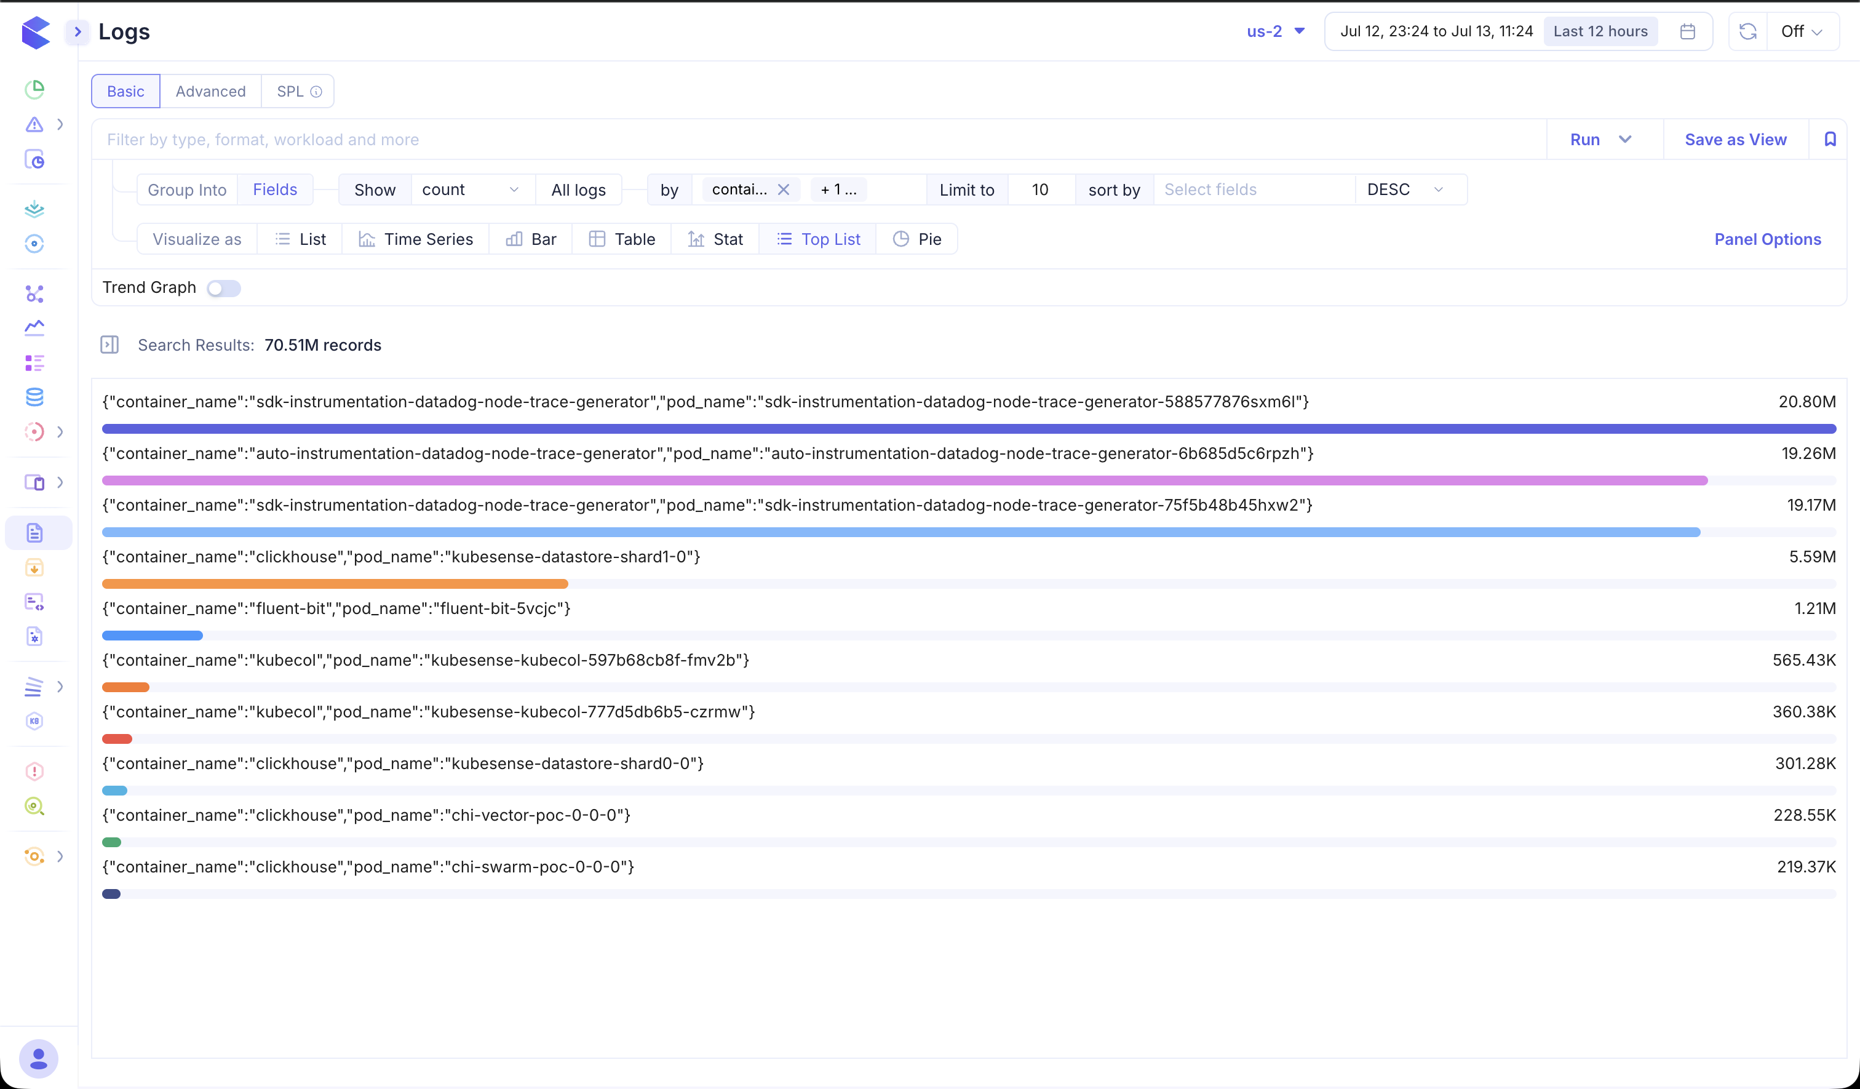Image resolution: width=1860 pixels, height=1089 pixels.
Task: Open the database icon in sidebar
Action: tap(34, 396)
